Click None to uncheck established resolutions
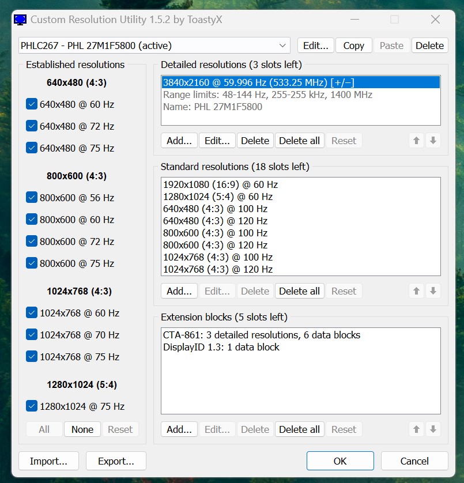The height and width of the screenshot is (483, 464). (x=82, y=429)
